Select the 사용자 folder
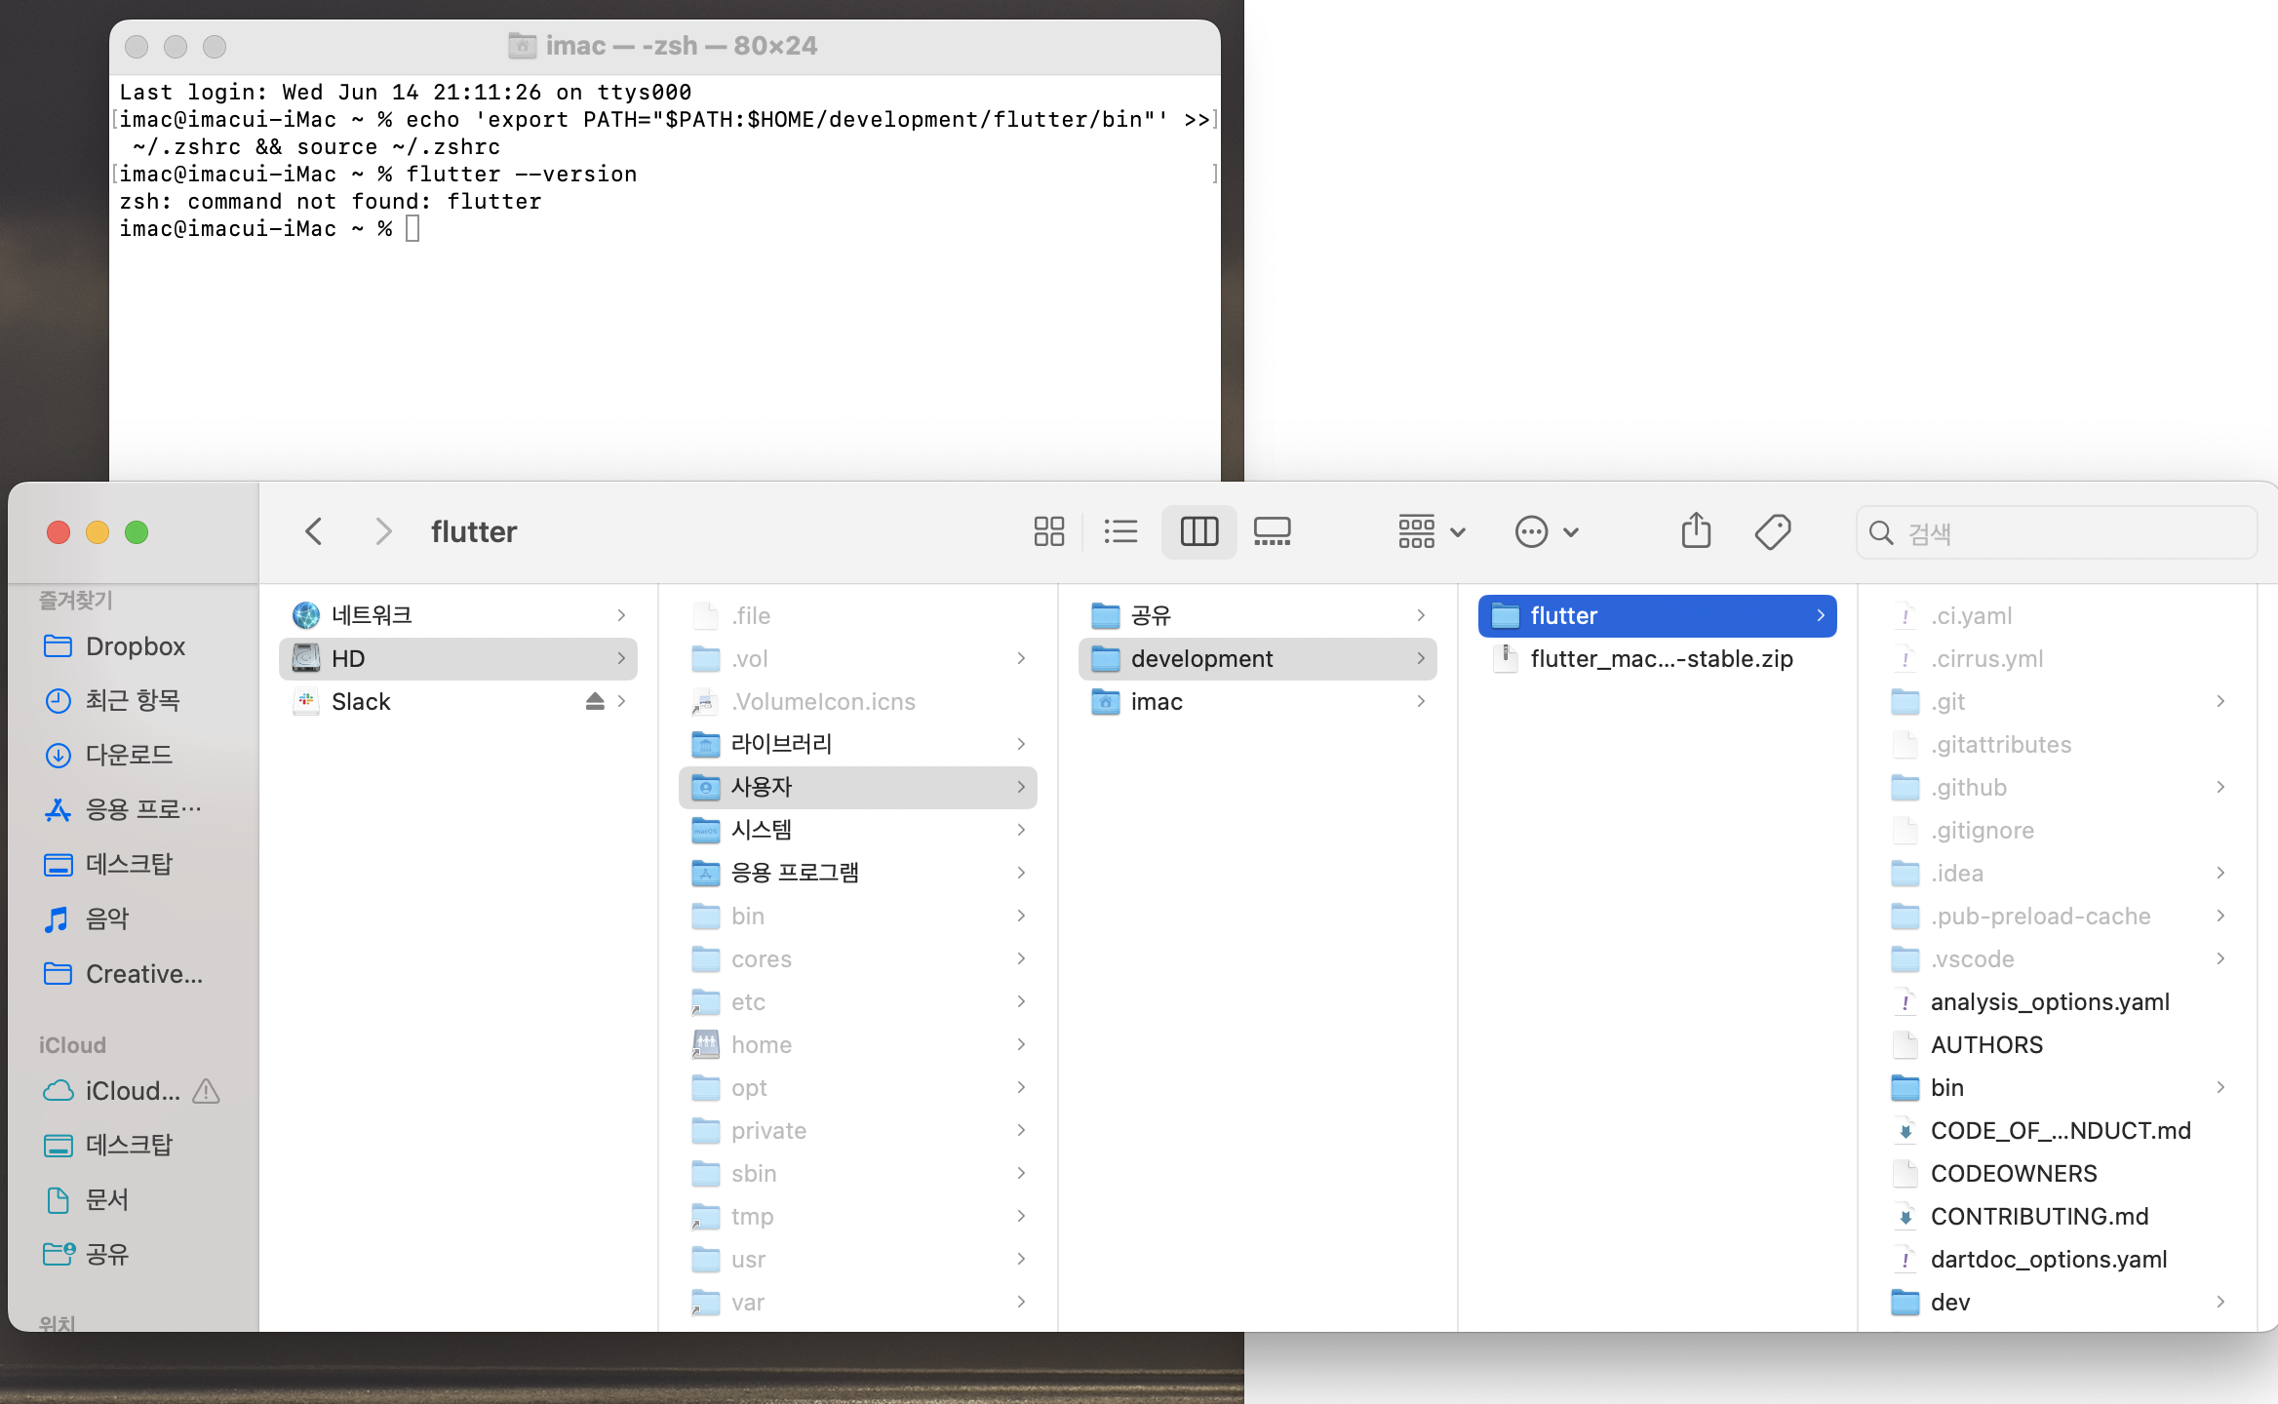The width and height of the screenshot is (2278, 1404). click(x=858, y=787)
